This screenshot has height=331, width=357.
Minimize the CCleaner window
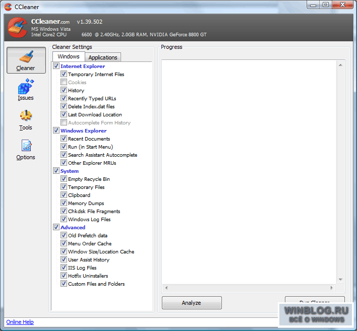(313, 5)
